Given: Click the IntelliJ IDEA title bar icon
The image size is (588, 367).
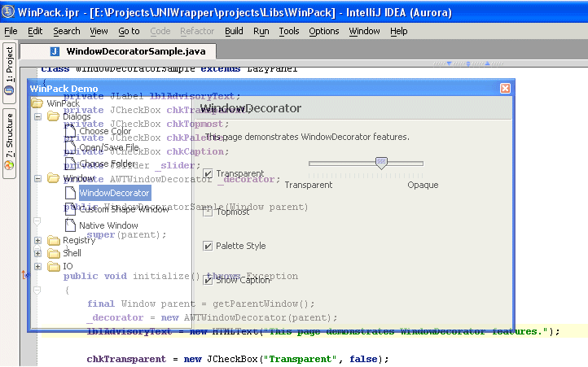Looking at the screenshot, I should click(8, 11).
